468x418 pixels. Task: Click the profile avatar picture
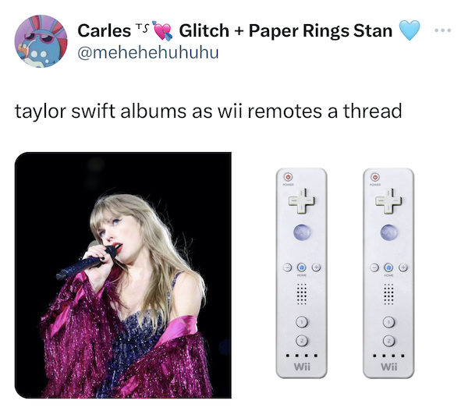click(x=41, y=41)
